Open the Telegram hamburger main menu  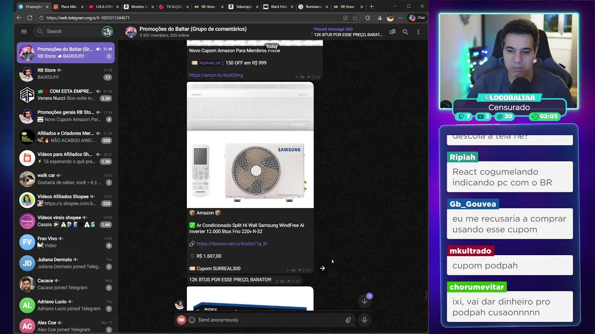[x=24, y=32]
